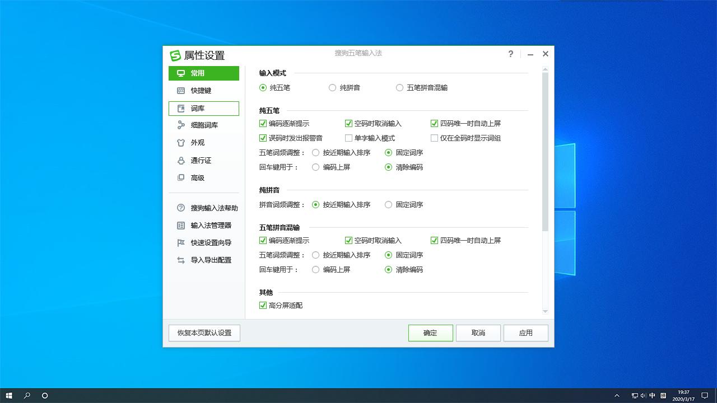This screenshot has height=403, width=717.
Task: Select 纯拼音 input mode
Action: click(332, 88)
